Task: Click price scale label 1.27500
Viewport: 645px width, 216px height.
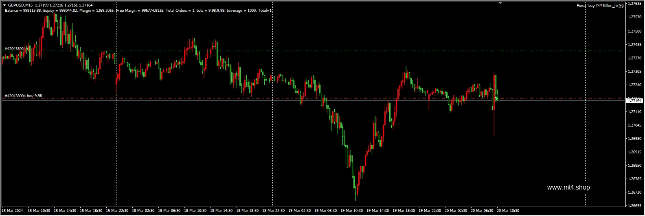Action: [635, 31]
